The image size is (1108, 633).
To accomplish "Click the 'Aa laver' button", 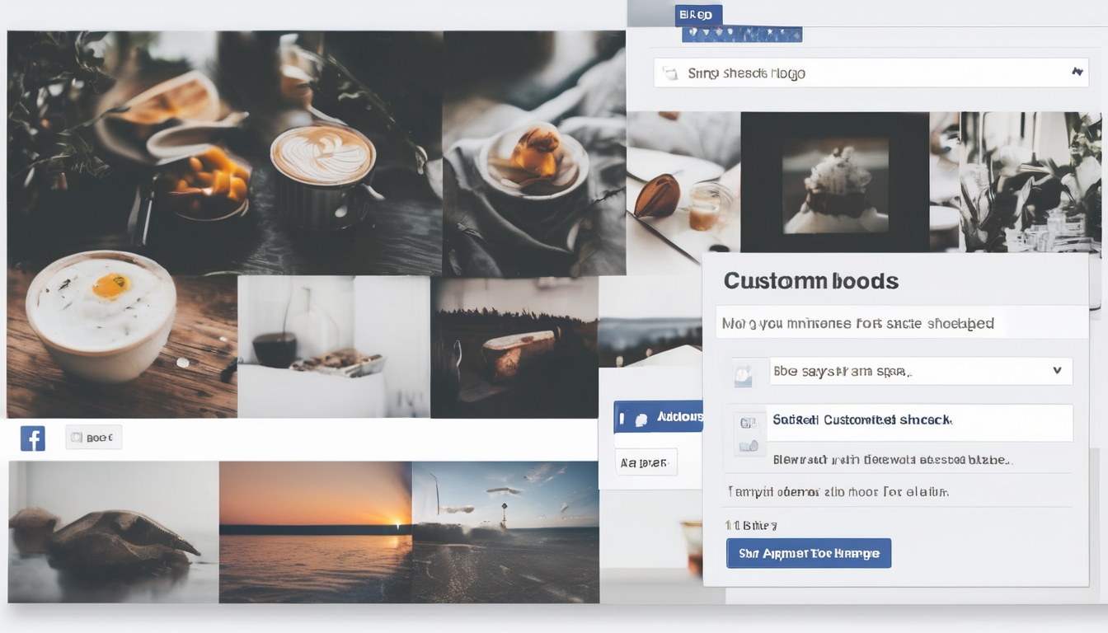I will click(646, 462).
